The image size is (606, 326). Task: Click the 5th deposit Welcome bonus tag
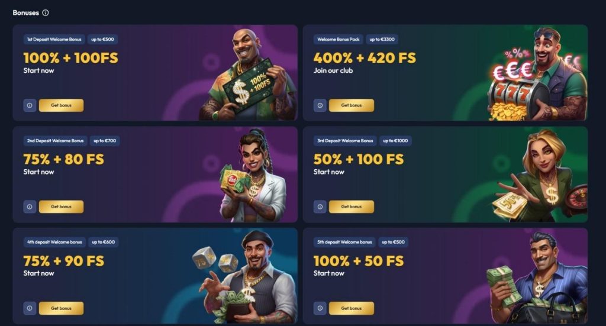[344, 242]
